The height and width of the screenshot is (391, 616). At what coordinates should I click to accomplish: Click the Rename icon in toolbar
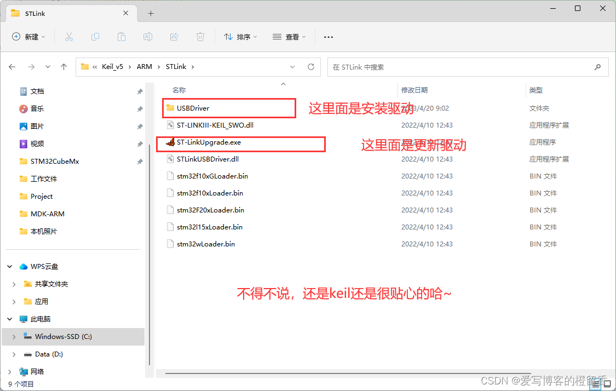pos(148,37)
